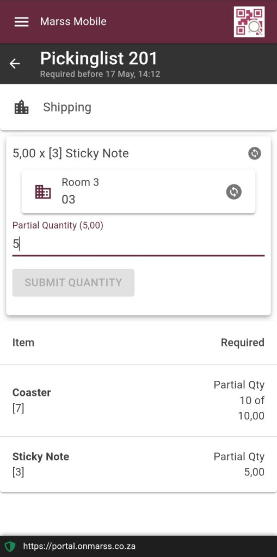Image resolution: width=277 pixels, height=557 pixels.
Task: Click refresh icon in Room 3 card
Action: tap(233, 192)
